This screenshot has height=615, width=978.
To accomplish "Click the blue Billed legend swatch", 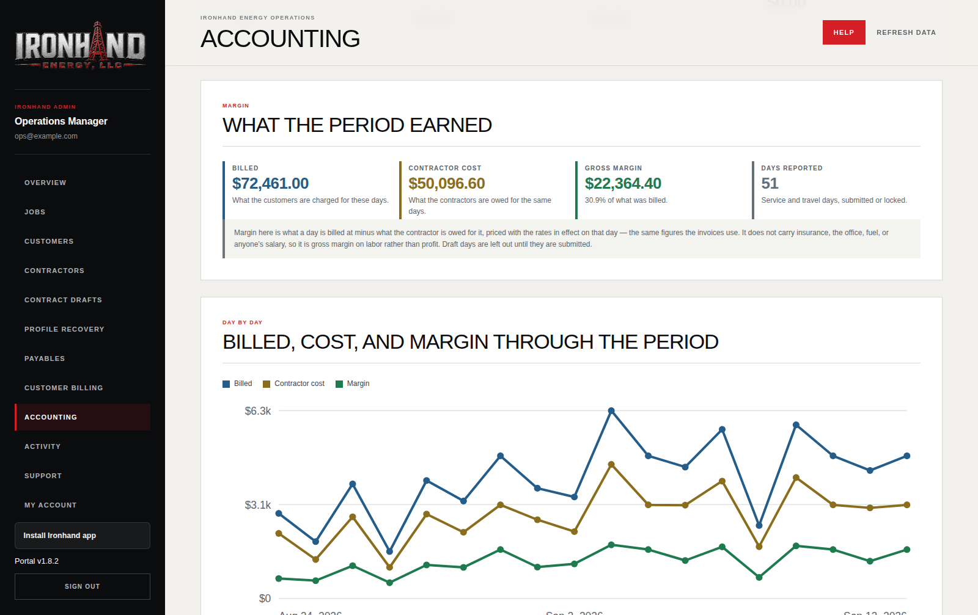I will [226, 384].
